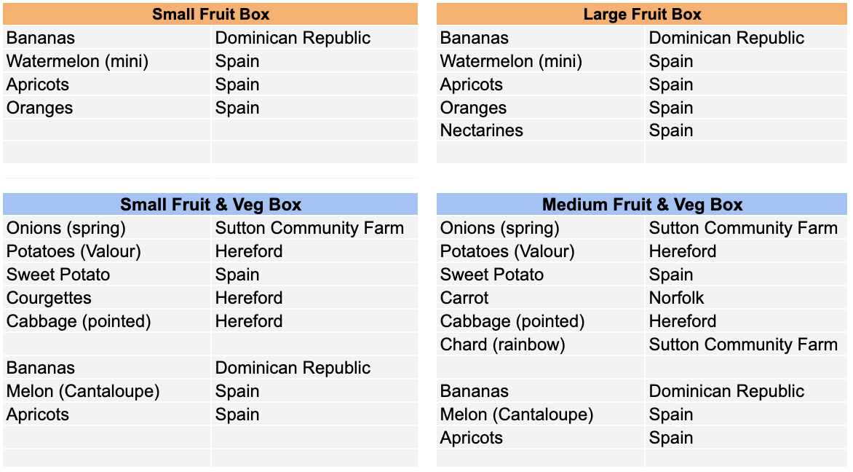This screenshot has height=472, width=853.
Task: Select Dominican Republic in Large Fruit Box
Action: pos(747,38)
